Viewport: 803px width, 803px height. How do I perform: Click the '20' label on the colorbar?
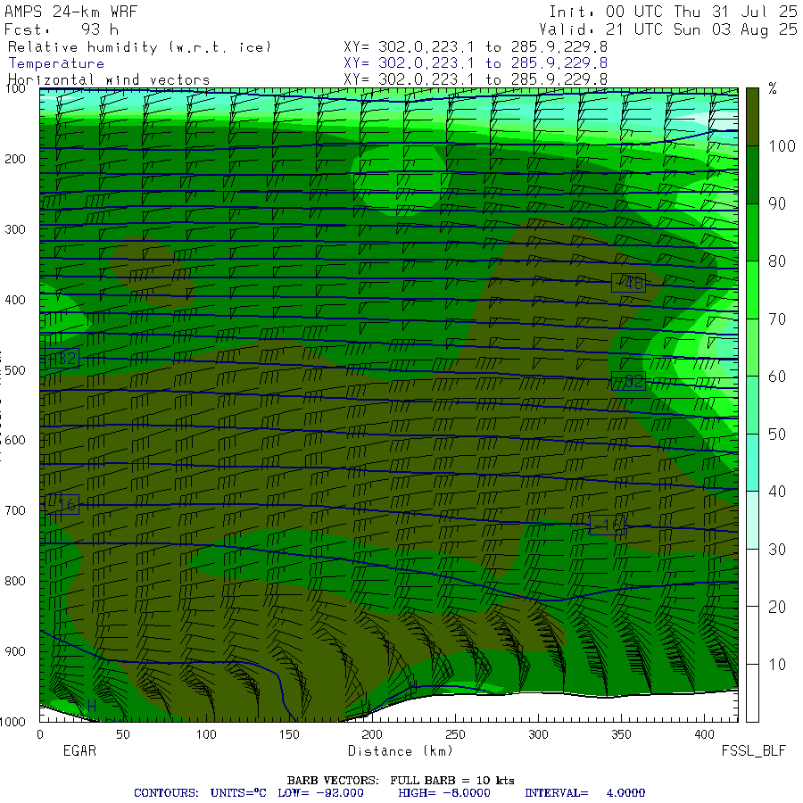point(777,607)
